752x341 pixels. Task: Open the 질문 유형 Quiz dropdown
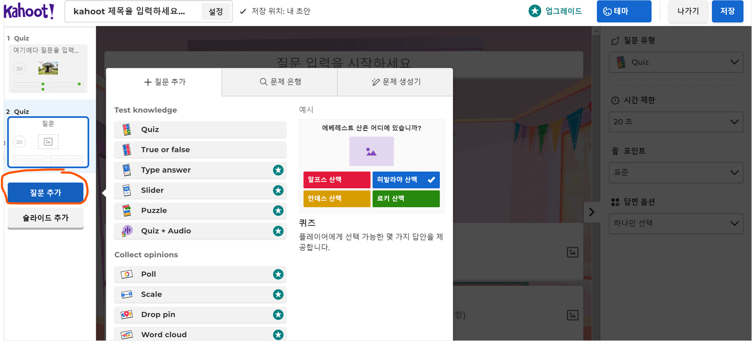pyautogui.click(x=676, y=62)
